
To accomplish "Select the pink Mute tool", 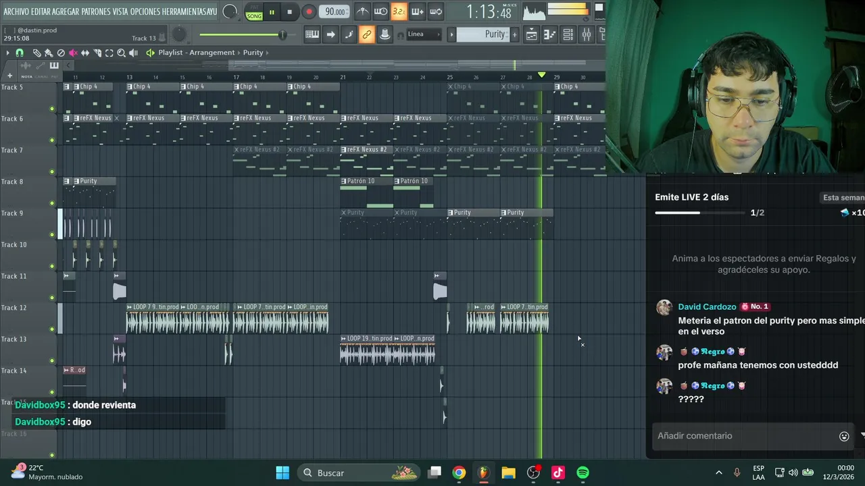I will [x=73, y=53].
